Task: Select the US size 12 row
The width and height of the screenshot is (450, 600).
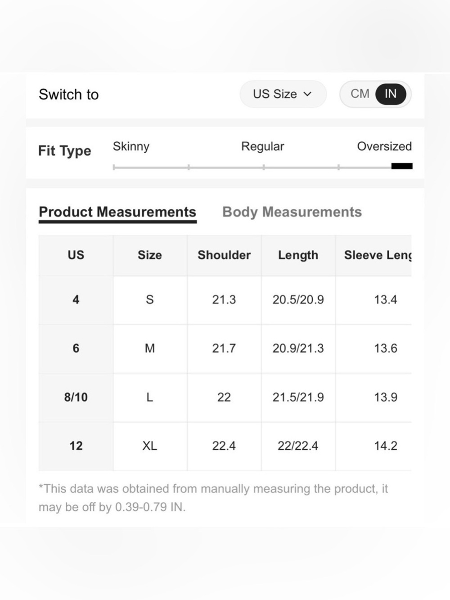Action: pyautogui.click(x=225, y=446)
